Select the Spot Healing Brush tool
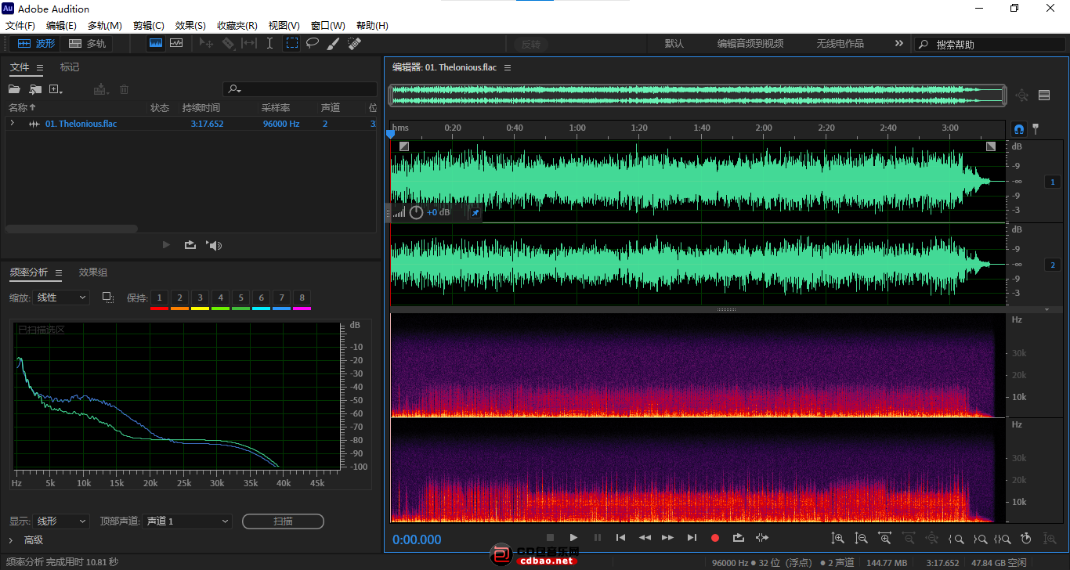The height and width of the screenshot is (570, 1070). (354, 44)
